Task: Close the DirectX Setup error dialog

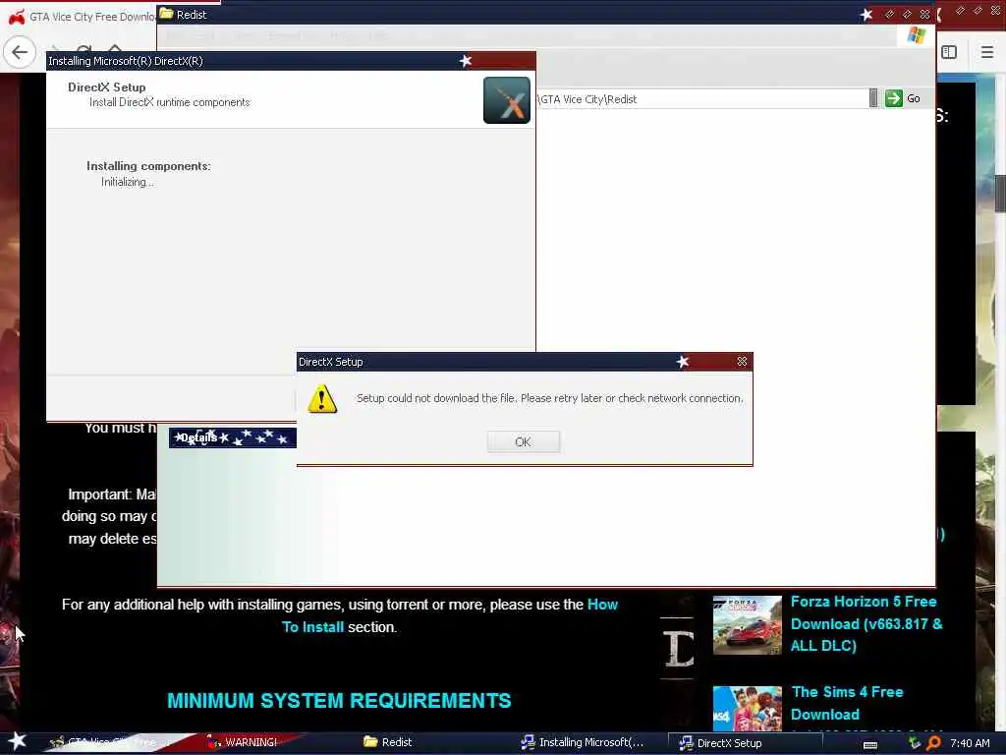Action: coord(742,362)
